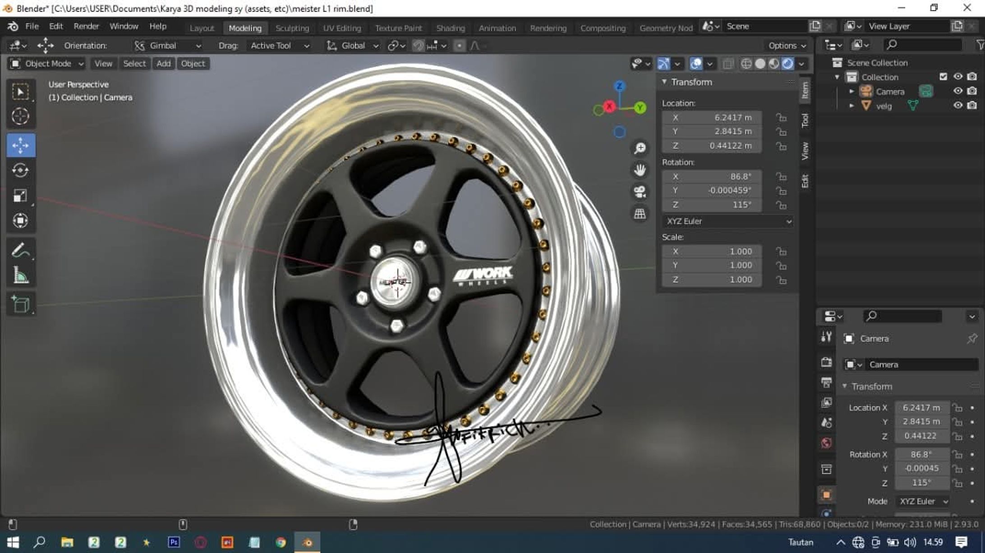Select the Measure tool
Image resolution: width=985 pixels, height=553 pixels.
pyautogui.click(x=20, y=275)
